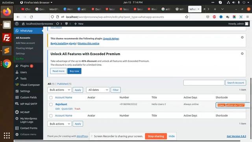Click the WordPress logo in admin bar
The height and width of the screenshot is (142, 252).
pos(17,24)
